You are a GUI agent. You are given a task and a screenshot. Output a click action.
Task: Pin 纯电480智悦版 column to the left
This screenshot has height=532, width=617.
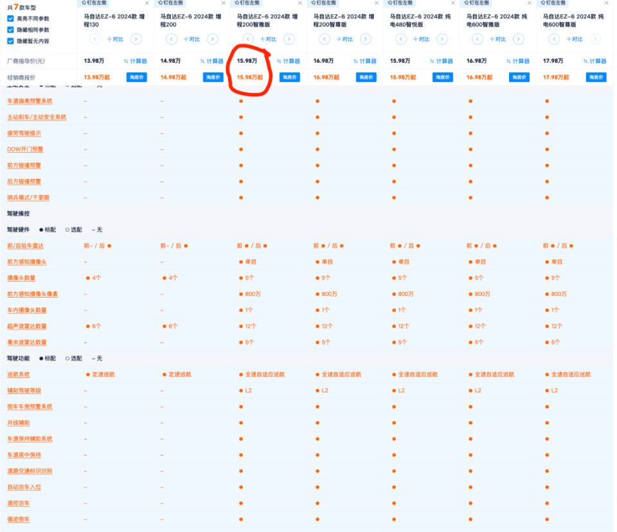tap(400, 3)
